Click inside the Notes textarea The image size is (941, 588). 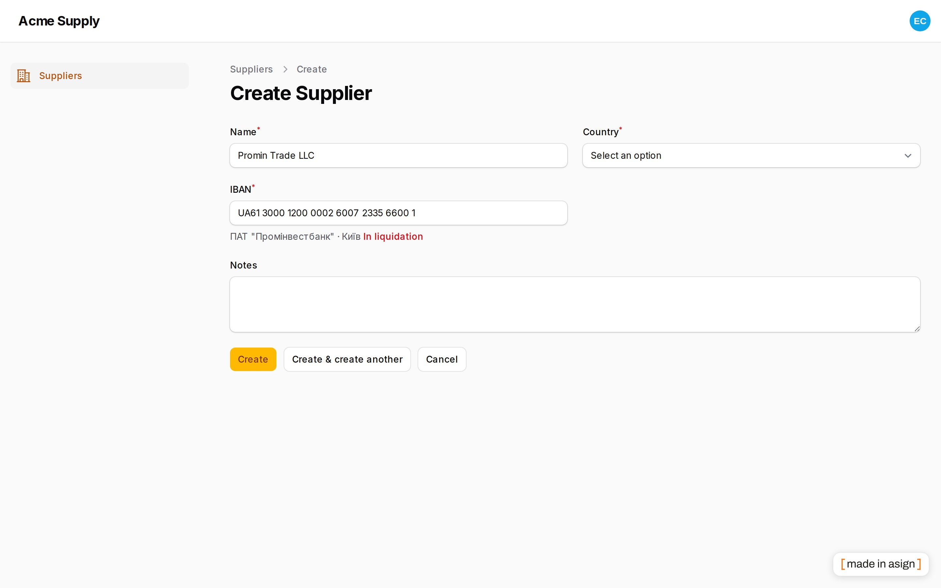click(x=575, y=304)
